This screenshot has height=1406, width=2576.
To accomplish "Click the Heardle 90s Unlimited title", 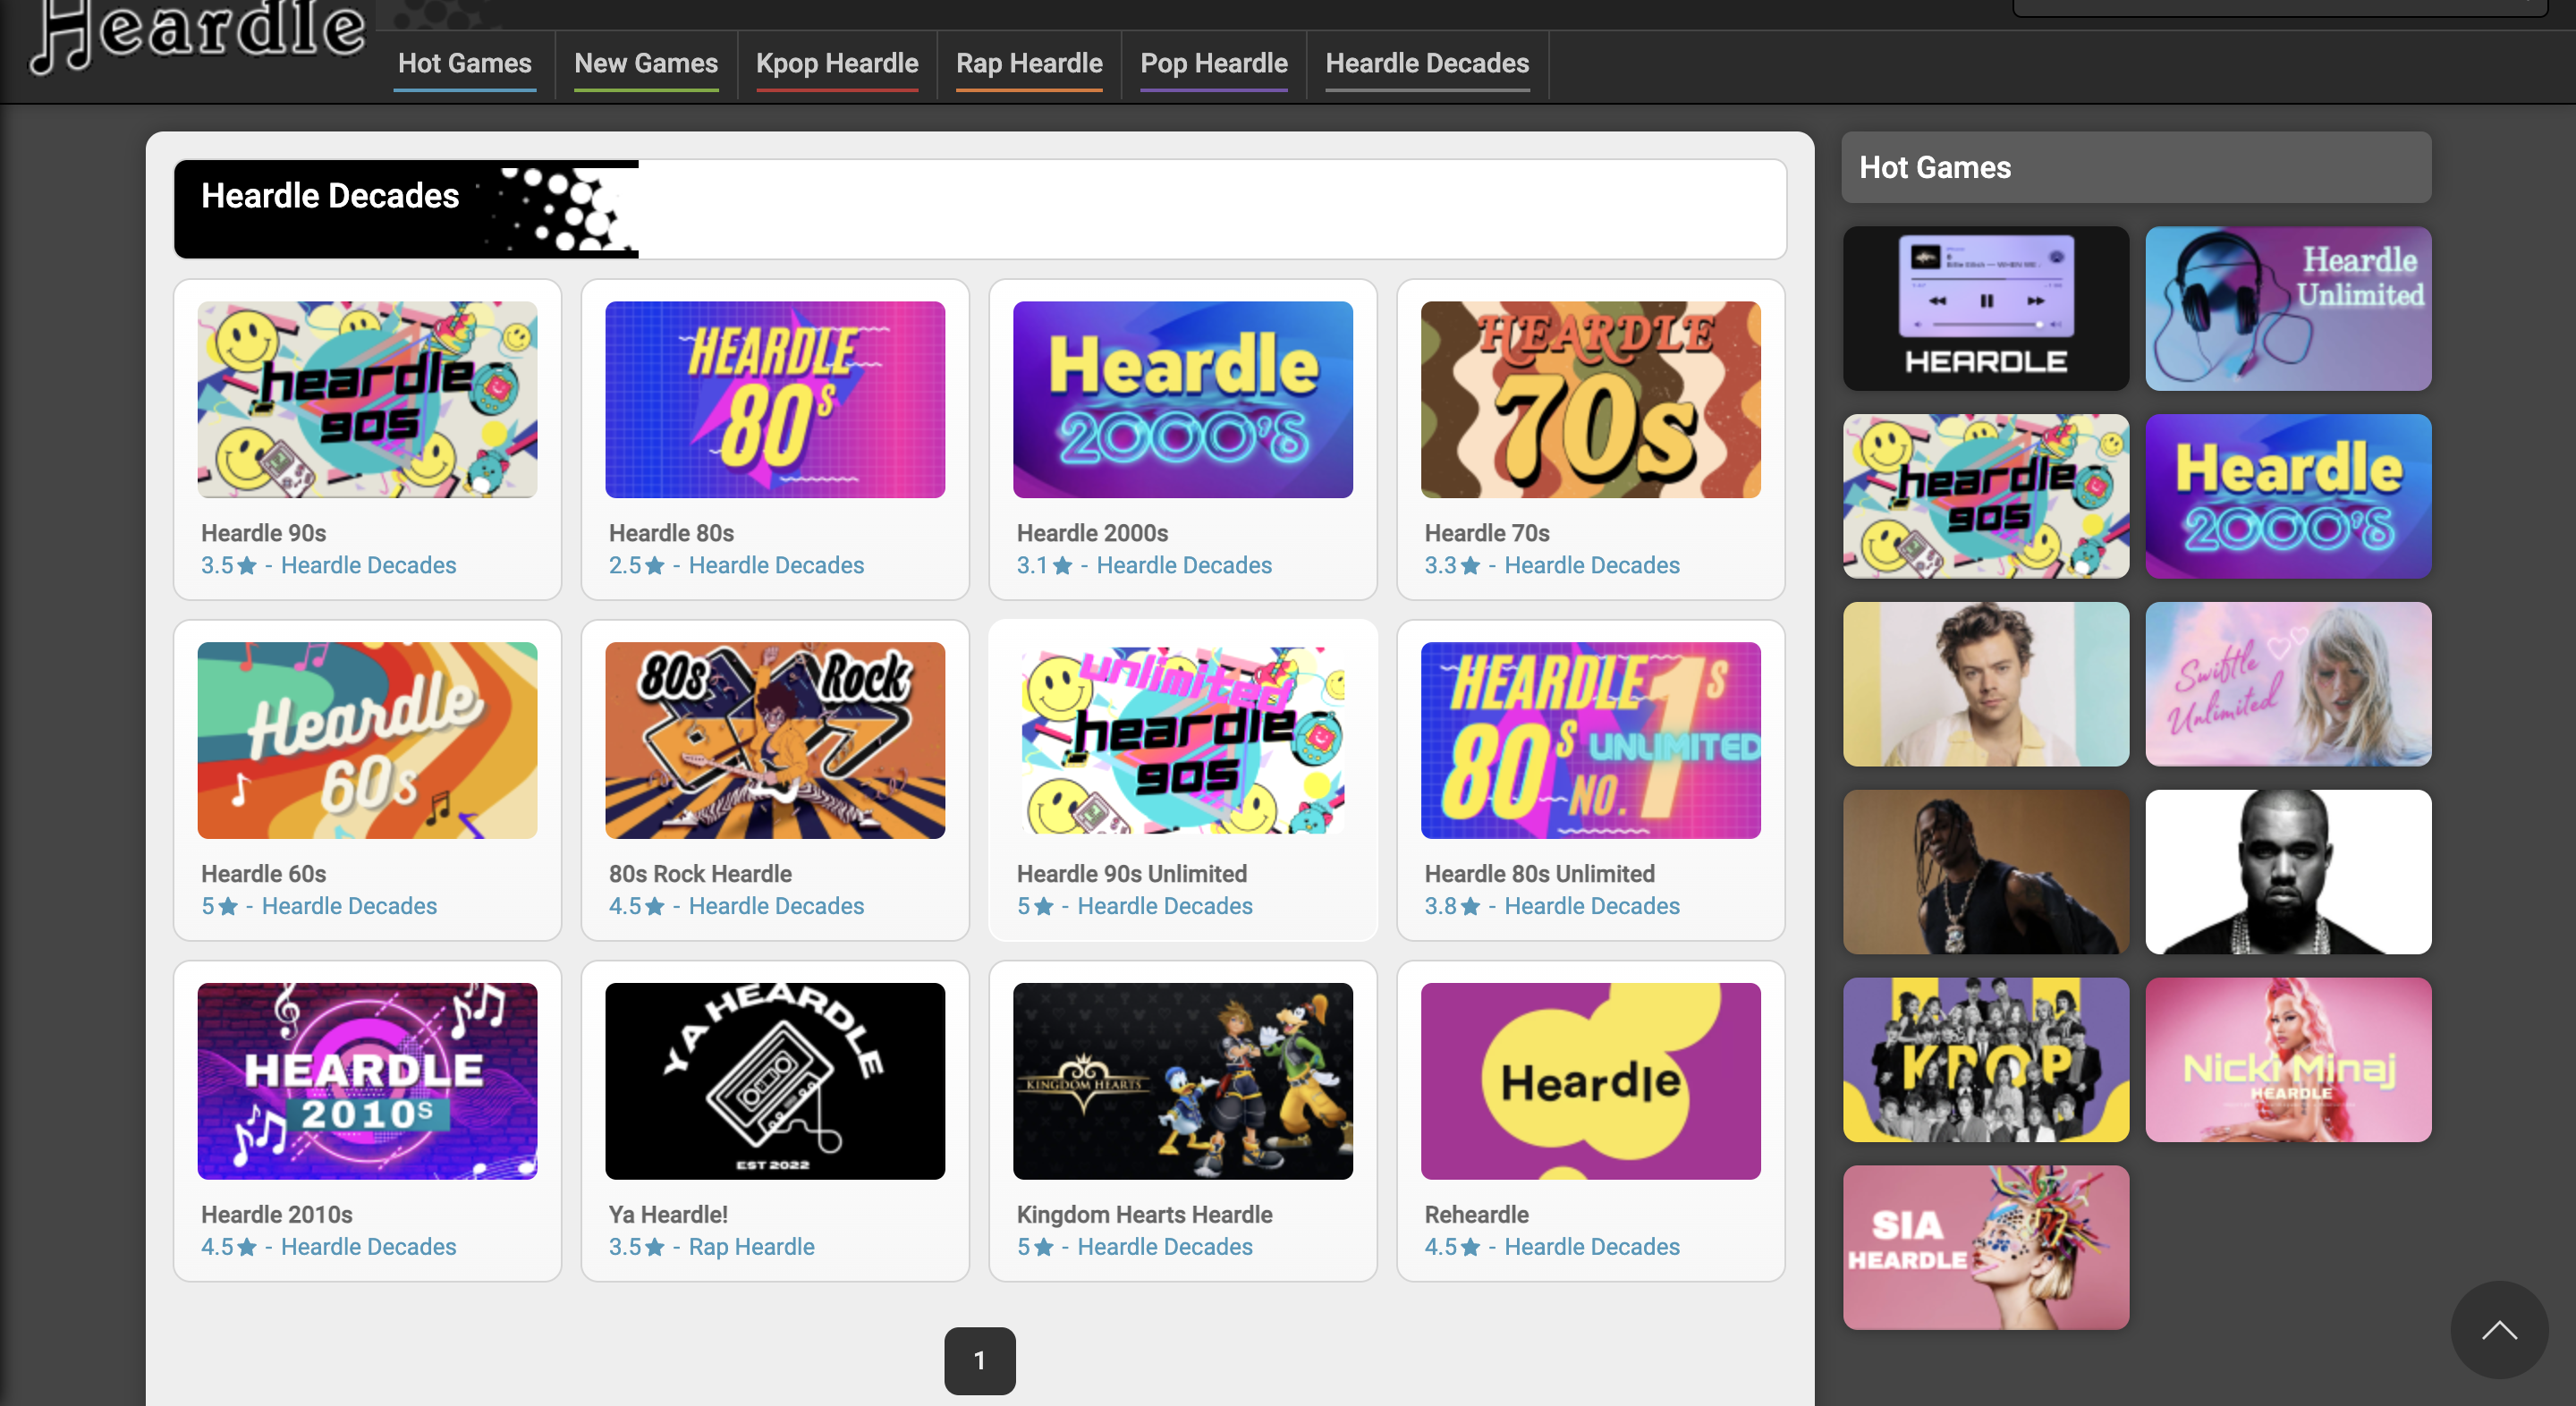I will (1132, 875).
